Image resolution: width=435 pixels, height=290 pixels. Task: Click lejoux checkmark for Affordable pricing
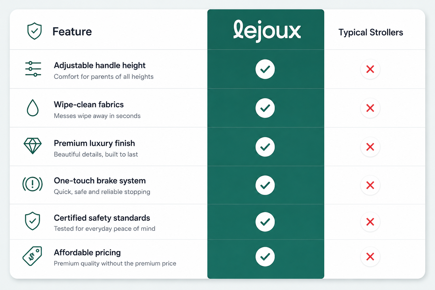point(265,257)
